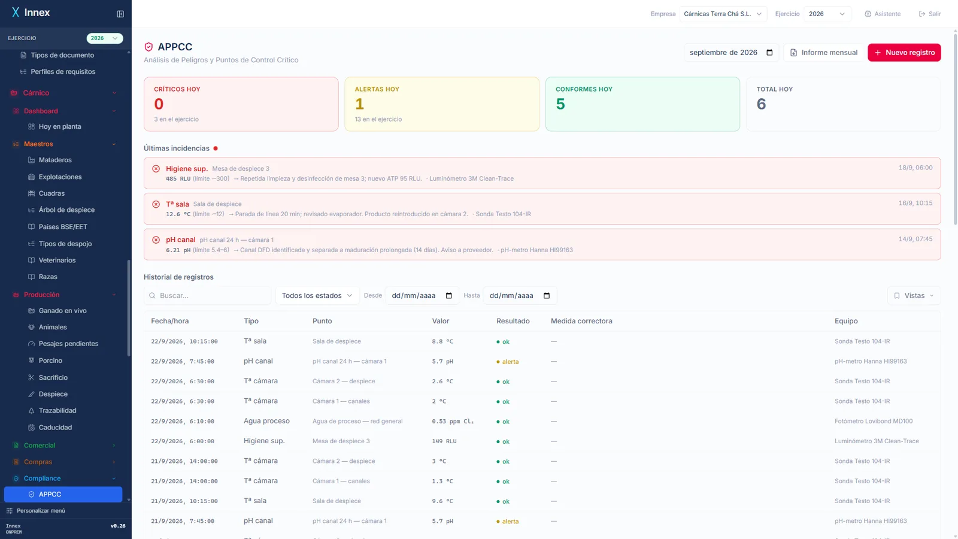Open the Hasta date calendar icon
This screenshot has width=958, height=539.
coord(547,296)
